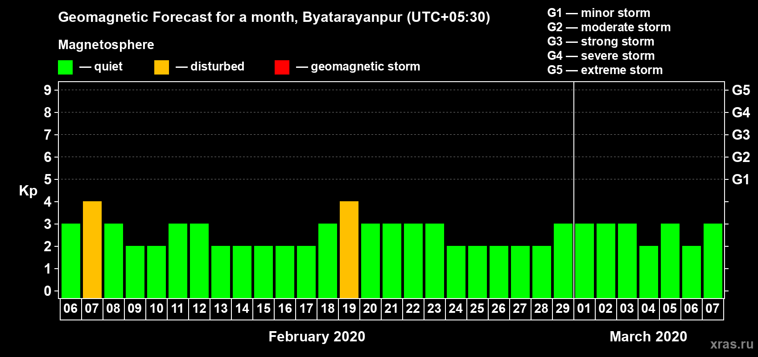Screen dimensions: 758x357
Task: Click the G5 storm level label on axis
Action: click(741, 90)
